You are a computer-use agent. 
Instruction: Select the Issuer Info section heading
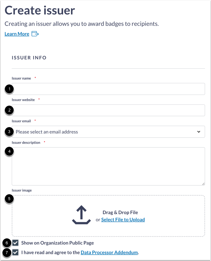click(x=29, y=58)
